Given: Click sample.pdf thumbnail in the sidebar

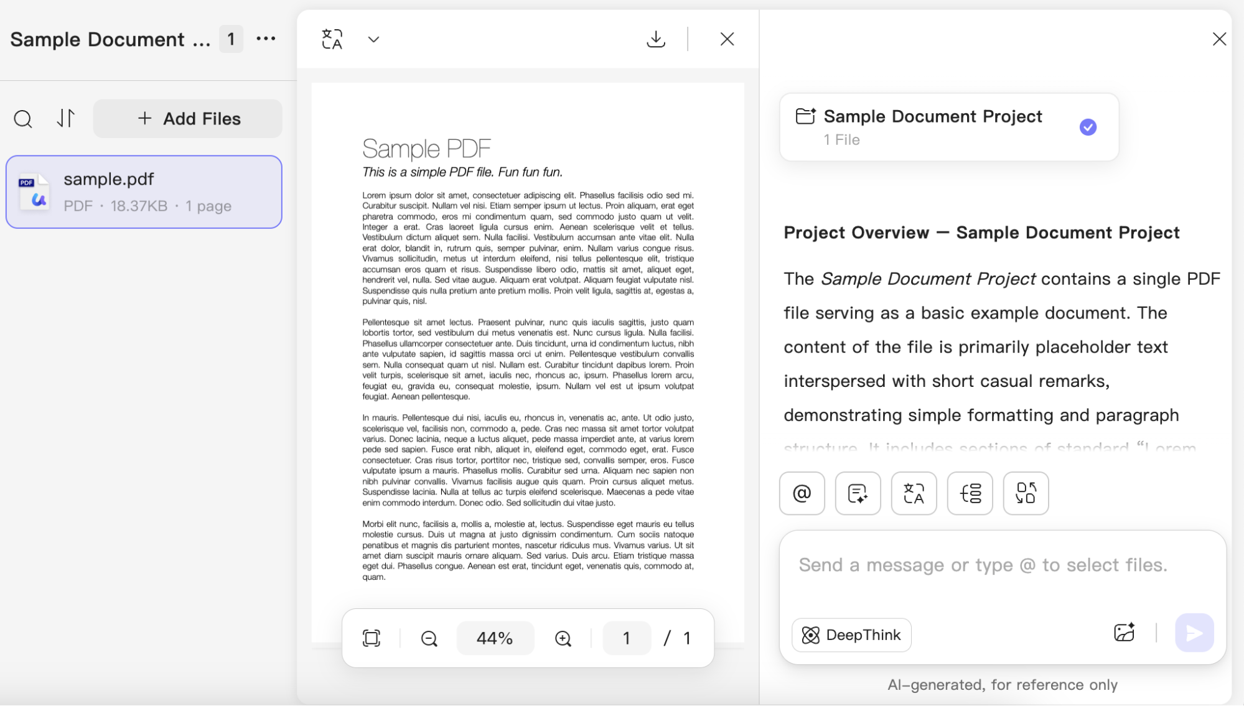Looking at the screenshot, I should [34, 191].
